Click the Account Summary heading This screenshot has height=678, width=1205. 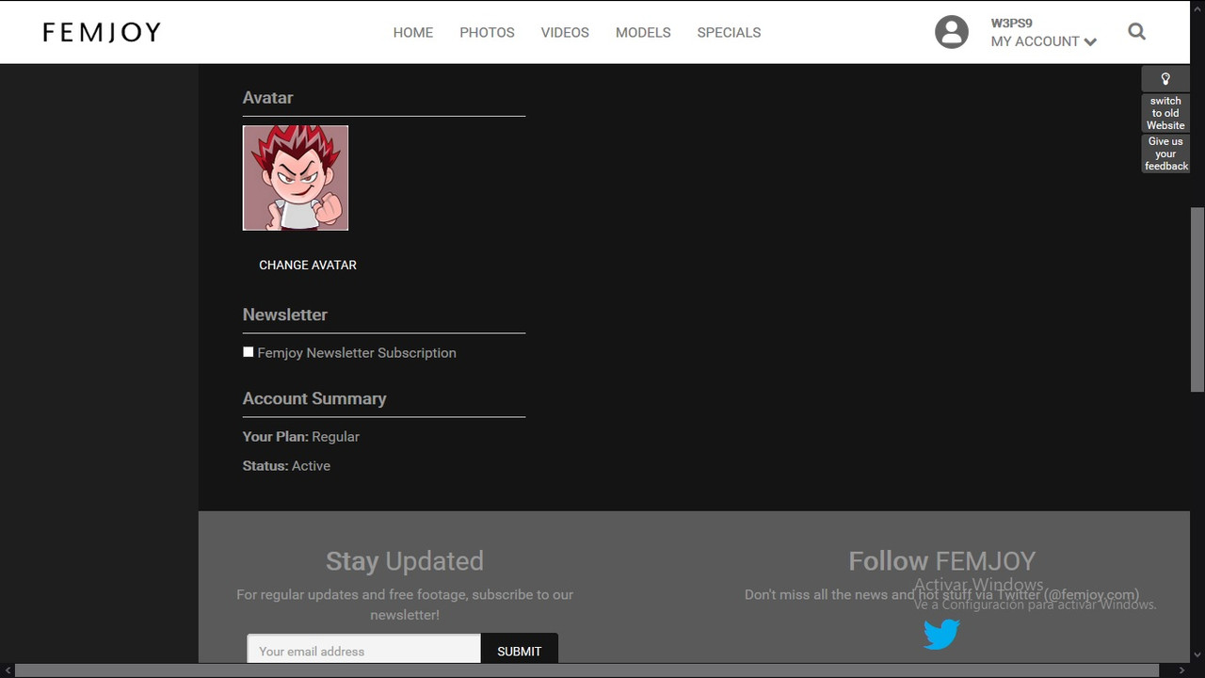[314, 398]
